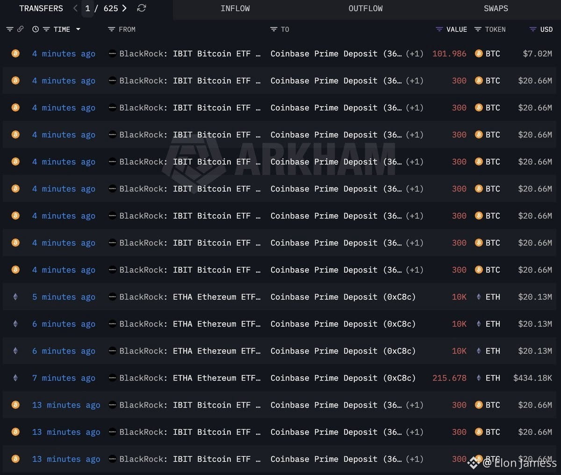Open the timestamp in the 101.986 BTC row
The height and width of the screenshot is (475, 561).
pyautogui.click(x=64, y=54)
